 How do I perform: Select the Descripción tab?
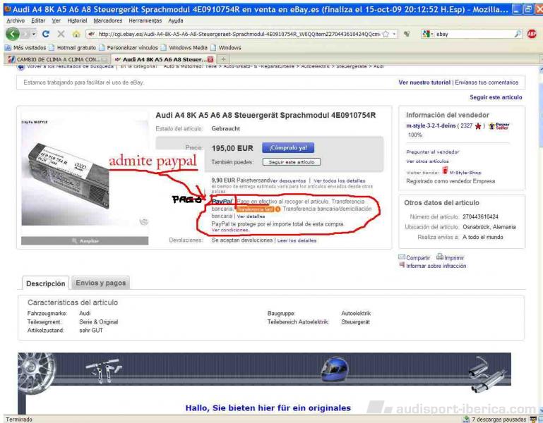[46, 283]
